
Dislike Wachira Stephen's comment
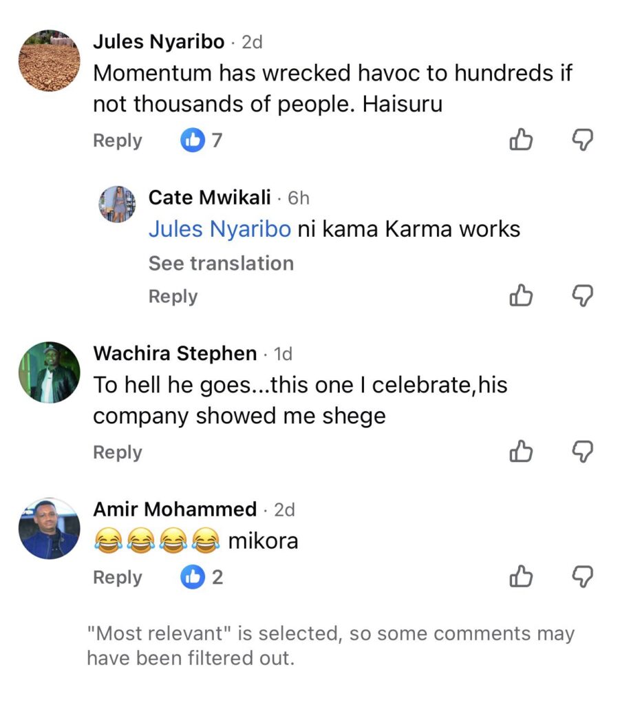pyautogui.click(x=583, y=452)
